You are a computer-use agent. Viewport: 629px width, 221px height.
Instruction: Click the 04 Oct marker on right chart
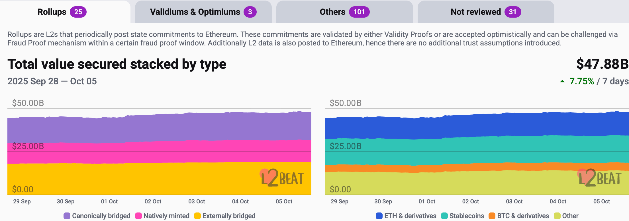tap(558, 201)
